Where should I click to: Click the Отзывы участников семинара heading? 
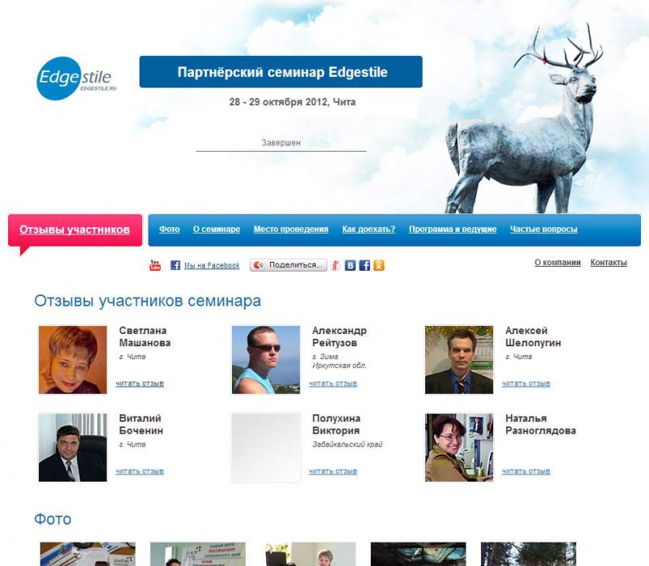click(148, 301)
